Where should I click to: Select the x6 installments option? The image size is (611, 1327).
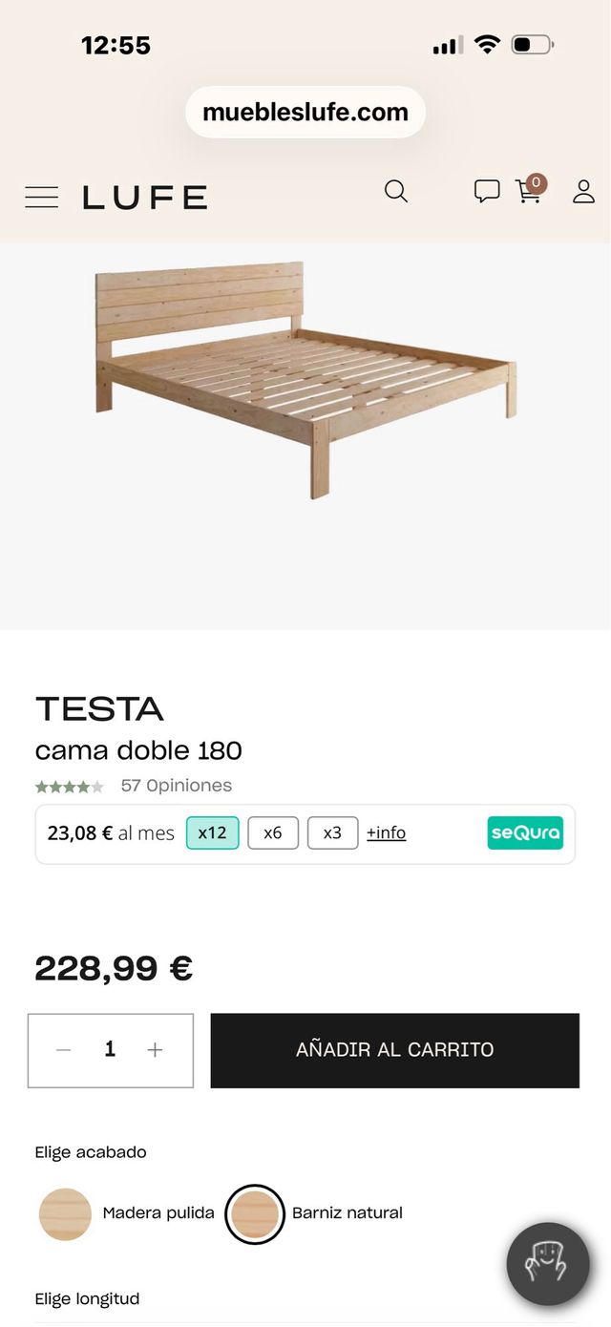(273, 832)
